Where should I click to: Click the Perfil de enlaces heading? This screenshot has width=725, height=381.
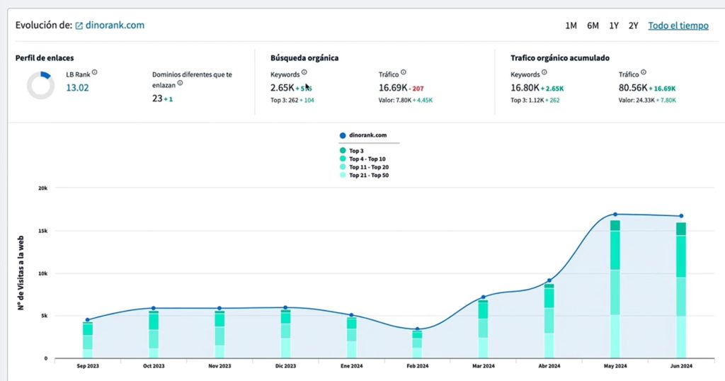(45, 58)
